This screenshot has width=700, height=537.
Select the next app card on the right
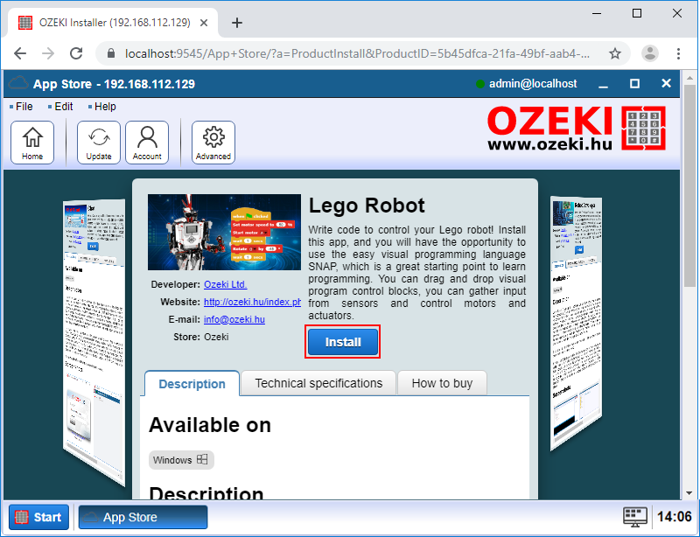(x=576, y=324)
